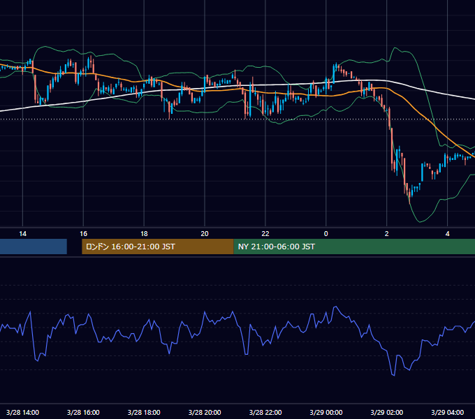Select the ロンドン 16:00-21:00 JST session bar
Viewport: 475px width, 419px height.
(158, 247)
